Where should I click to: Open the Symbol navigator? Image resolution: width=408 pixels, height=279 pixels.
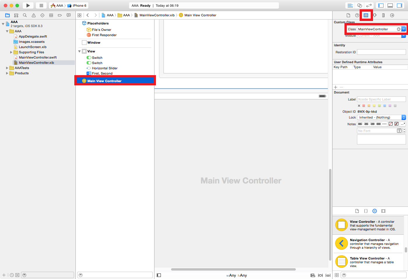(x=16, y=15)
